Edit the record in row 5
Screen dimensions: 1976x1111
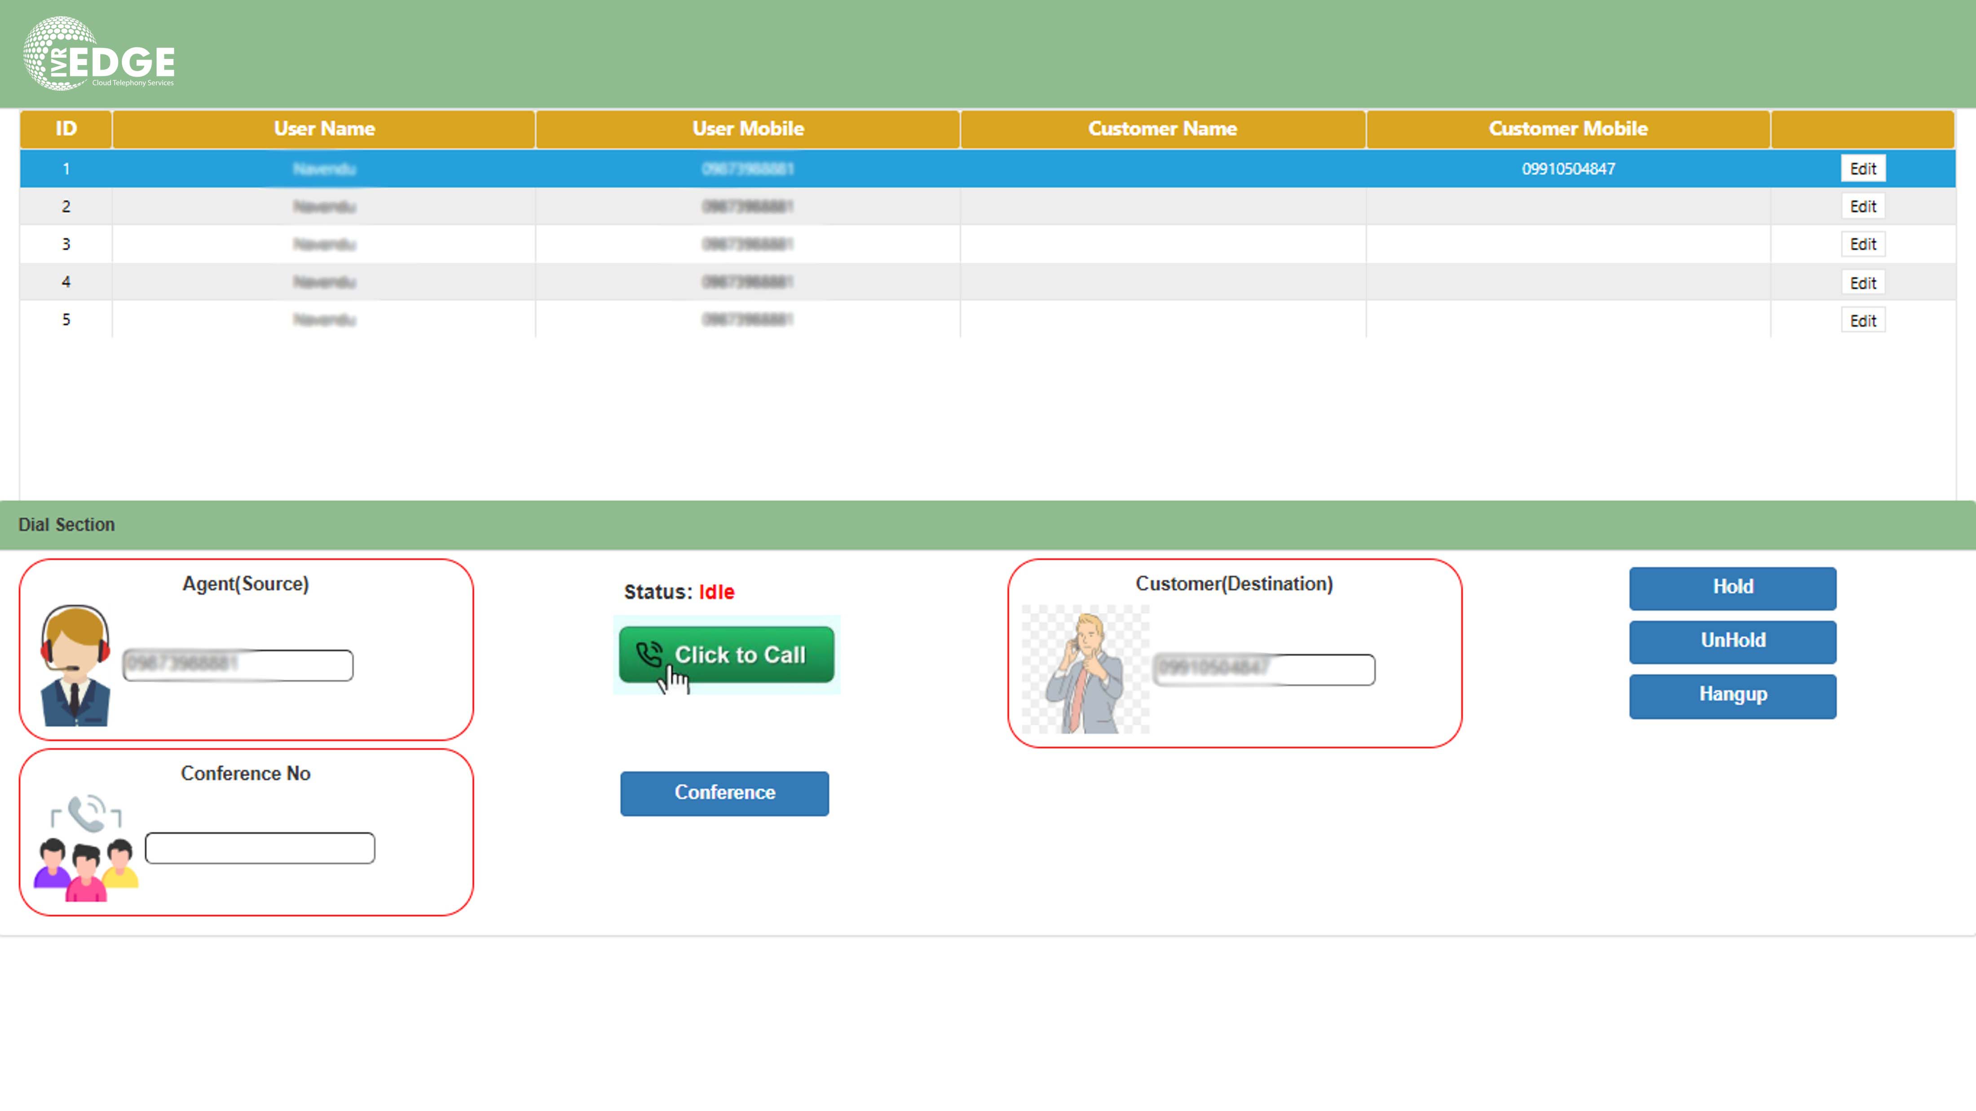[1863, 320]
